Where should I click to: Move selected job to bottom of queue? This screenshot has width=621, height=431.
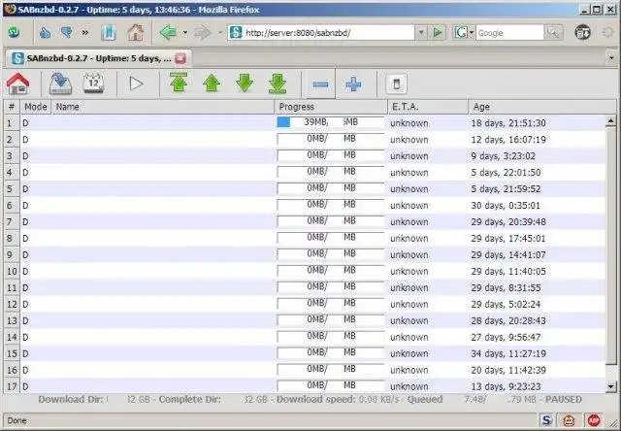tap(278, 83)
